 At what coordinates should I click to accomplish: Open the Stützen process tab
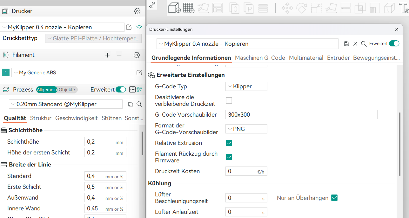click(111, 118)
